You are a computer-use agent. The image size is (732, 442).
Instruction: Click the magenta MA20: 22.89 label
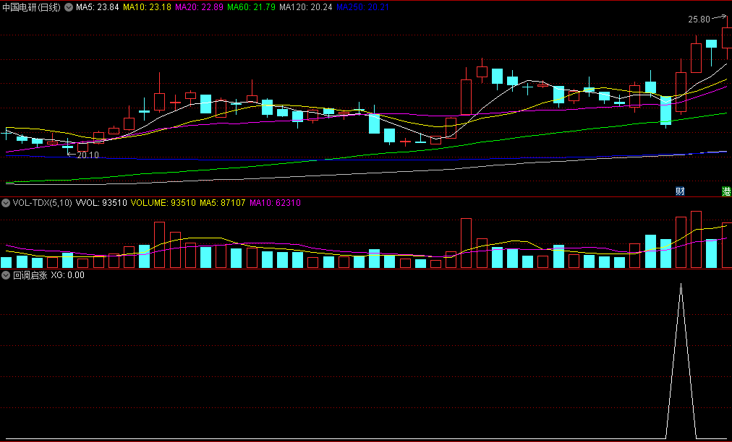(200, 7)
